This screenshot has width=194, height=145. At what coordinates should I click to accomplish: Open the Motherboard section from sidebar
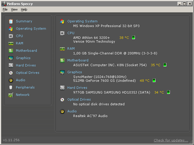26,51
